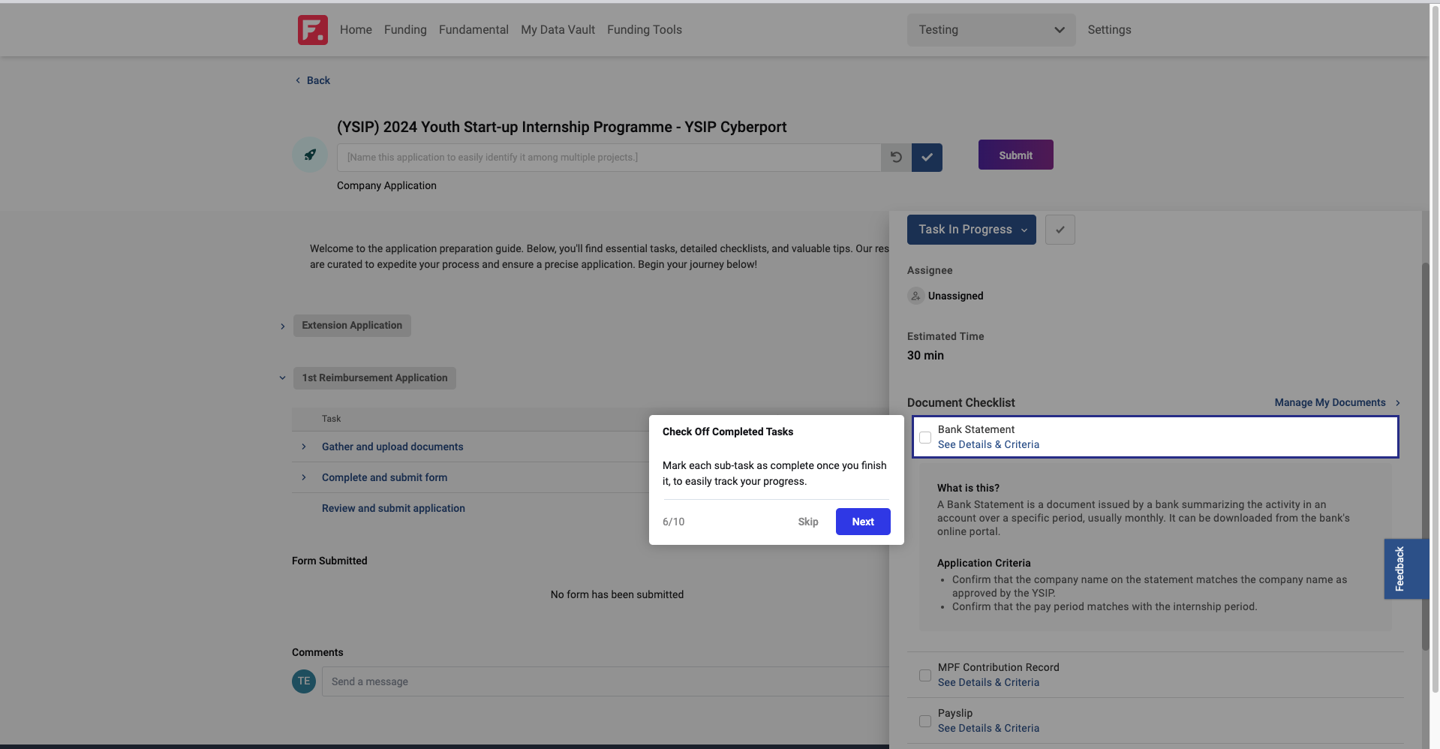Click the '30 min' estimated time value
Viewport: 1440px width, 749px height.
pyautogui.click(x=925, y=356)
